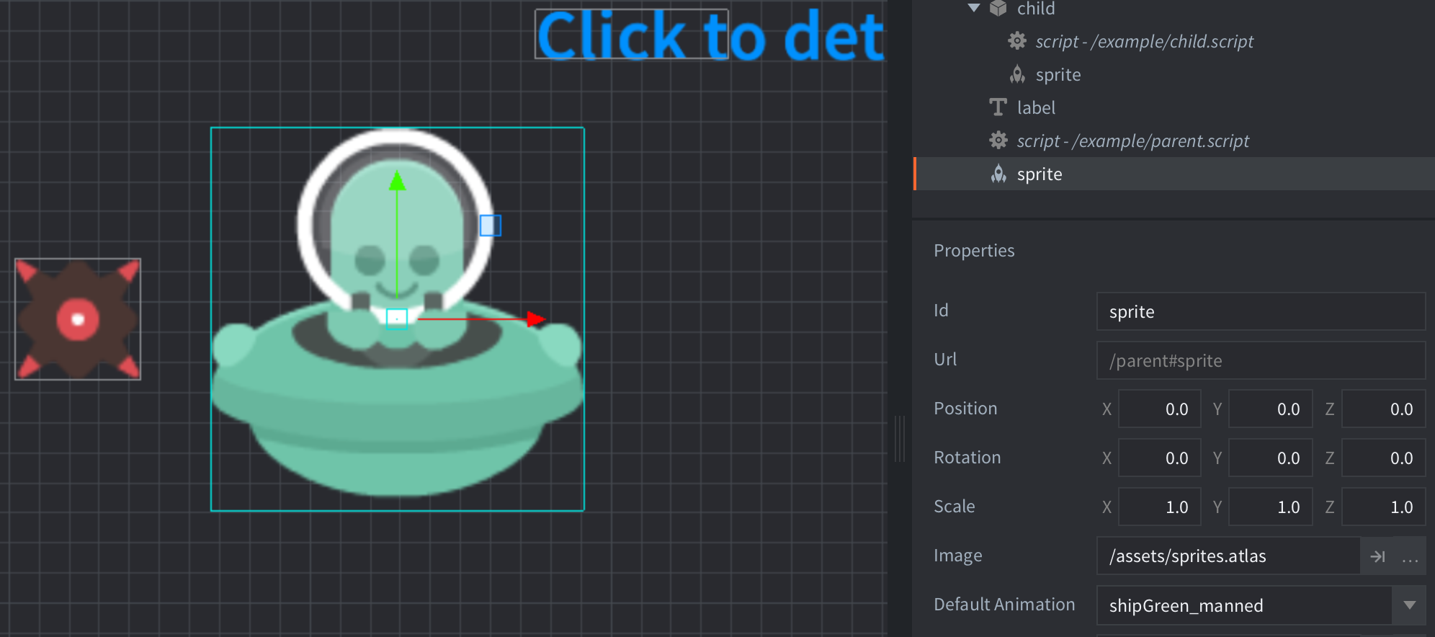Edit Position Y value field
The image size is (1435, 637).
[1270, 409]
